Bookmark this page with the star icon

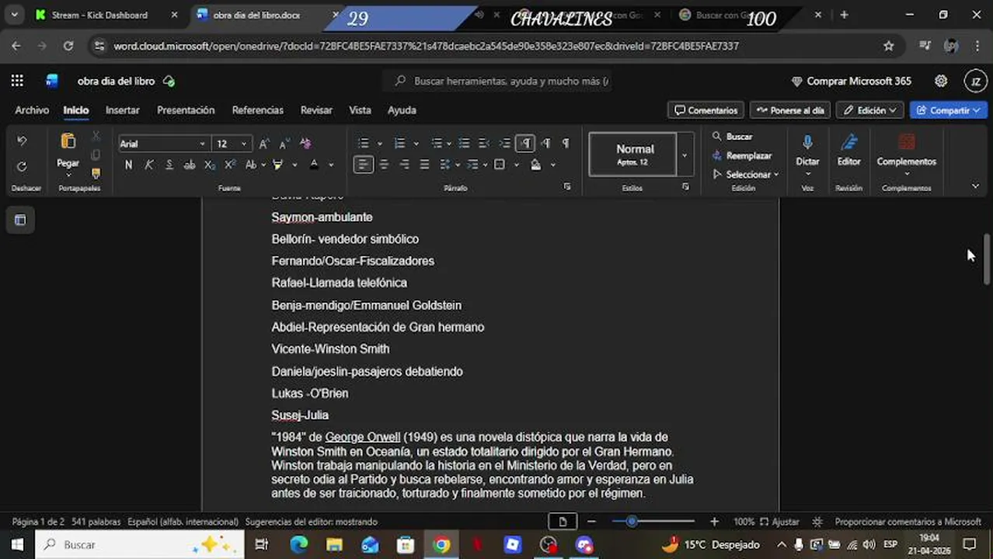click(x=889, y=46)
